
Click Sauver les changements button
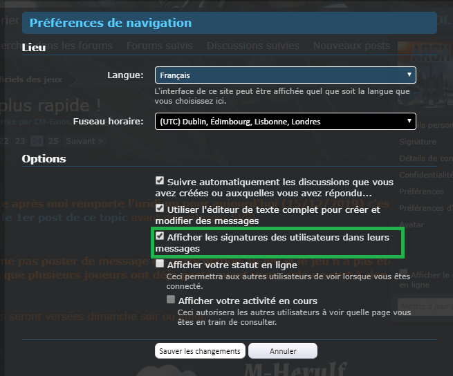click(x=200, y=351)
